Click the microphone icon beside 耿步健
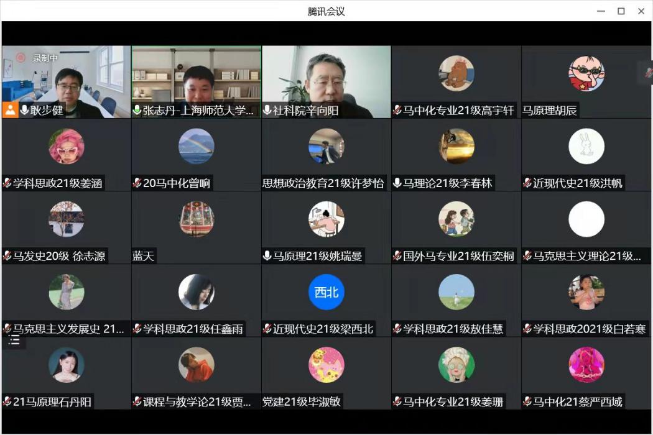 tap(25, 111)
